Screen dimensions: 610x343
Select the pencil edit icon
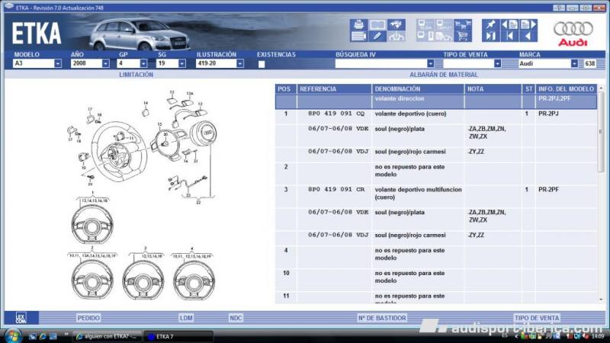[x=377, y=36]
